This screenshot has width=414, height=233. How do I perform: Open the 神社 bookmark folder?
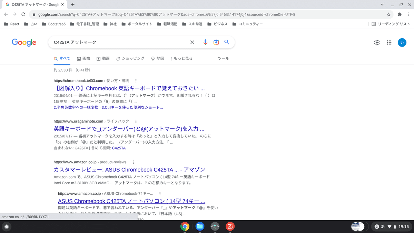110,24
